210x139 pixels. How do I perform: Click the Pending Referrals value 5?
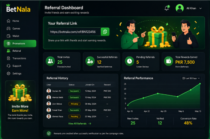(x=138, y=62)
